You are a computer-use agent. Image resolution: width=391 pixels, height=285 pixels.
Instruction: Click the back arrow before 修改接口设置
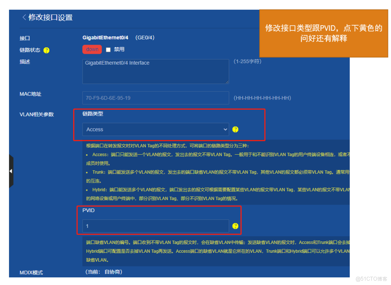tap(24, 17)
